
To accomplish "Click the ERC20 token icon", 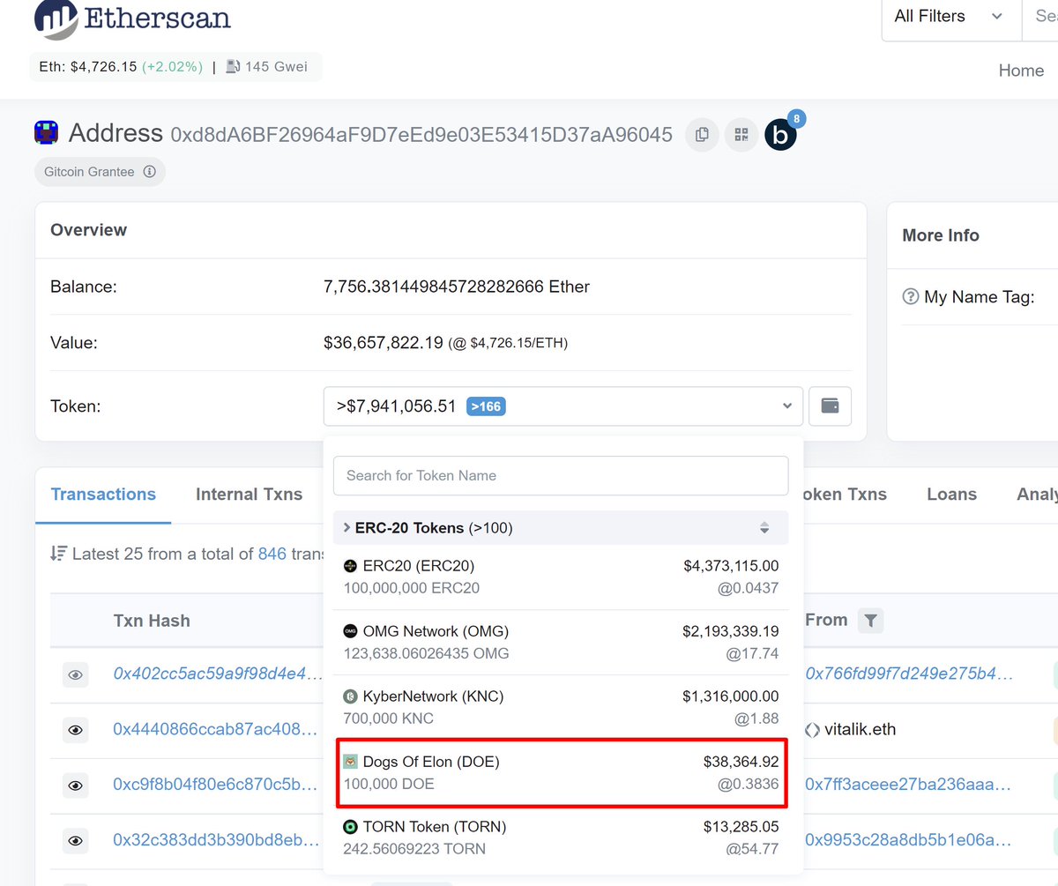I will (x=350, y=566).
